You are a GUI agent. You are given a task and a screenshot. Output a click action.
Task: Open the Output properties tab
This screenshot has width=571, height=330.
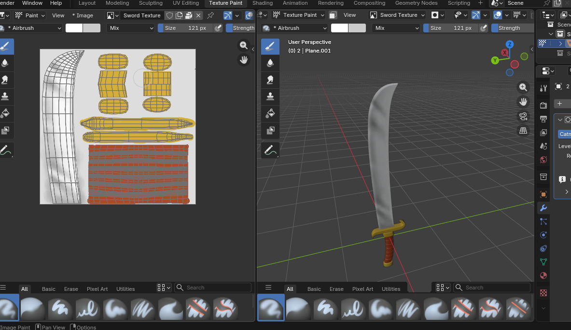(543, 119)
